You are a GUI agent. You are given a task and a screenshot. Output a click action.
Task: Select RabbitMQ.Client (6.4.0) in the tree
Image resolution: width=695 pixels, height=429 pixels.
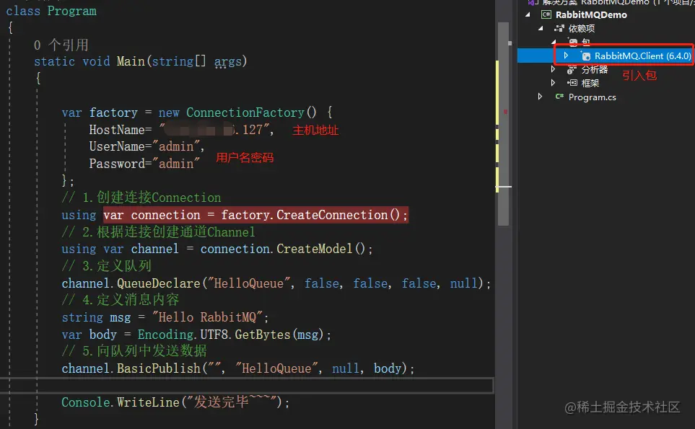[642, 56]
